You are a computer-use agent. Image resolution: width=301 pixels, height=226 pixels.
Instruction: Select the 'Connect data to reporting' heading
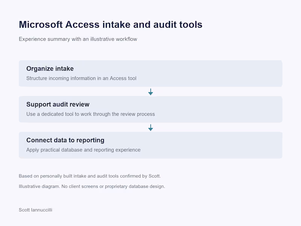(65, 140)
